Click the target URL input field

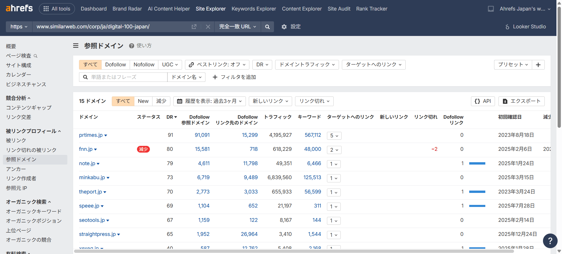(111, 27)
